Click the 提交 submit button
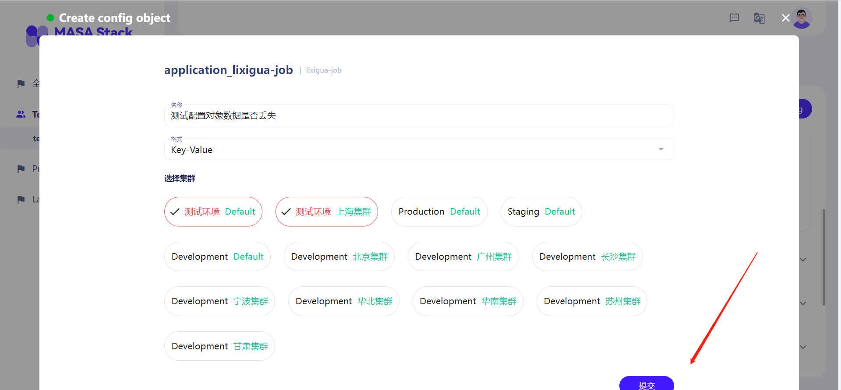 click(647, 383)
